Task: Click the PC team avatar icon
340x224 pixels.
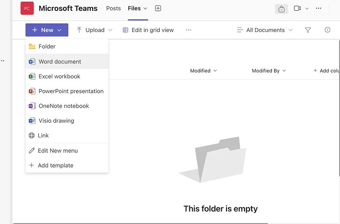Action: click(x=27, y=8)
